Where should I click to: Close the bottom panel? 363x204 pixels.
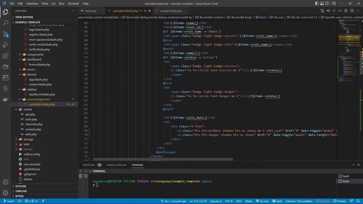pos(358,165)
